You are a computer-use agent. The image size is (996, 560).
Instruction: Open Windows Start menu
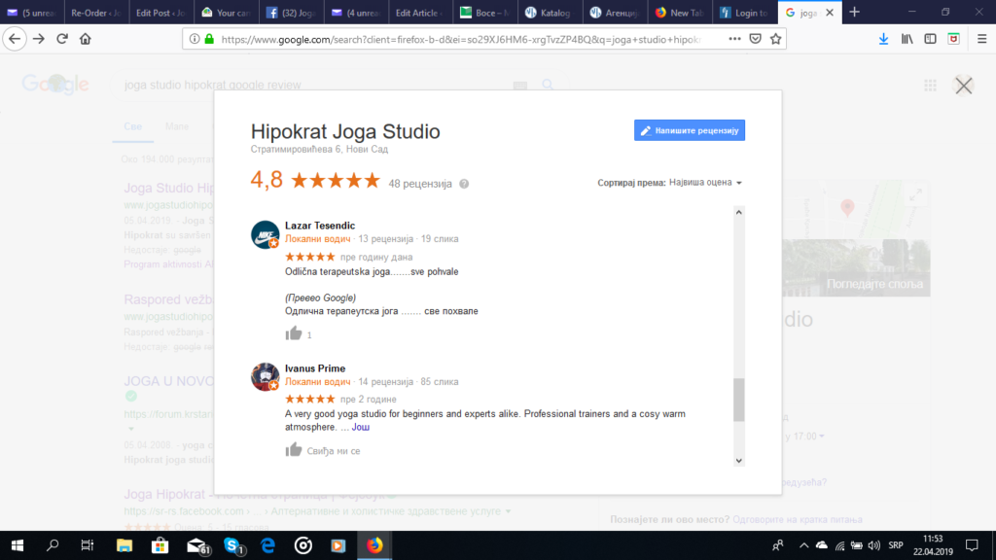click(x=18, y=545)
